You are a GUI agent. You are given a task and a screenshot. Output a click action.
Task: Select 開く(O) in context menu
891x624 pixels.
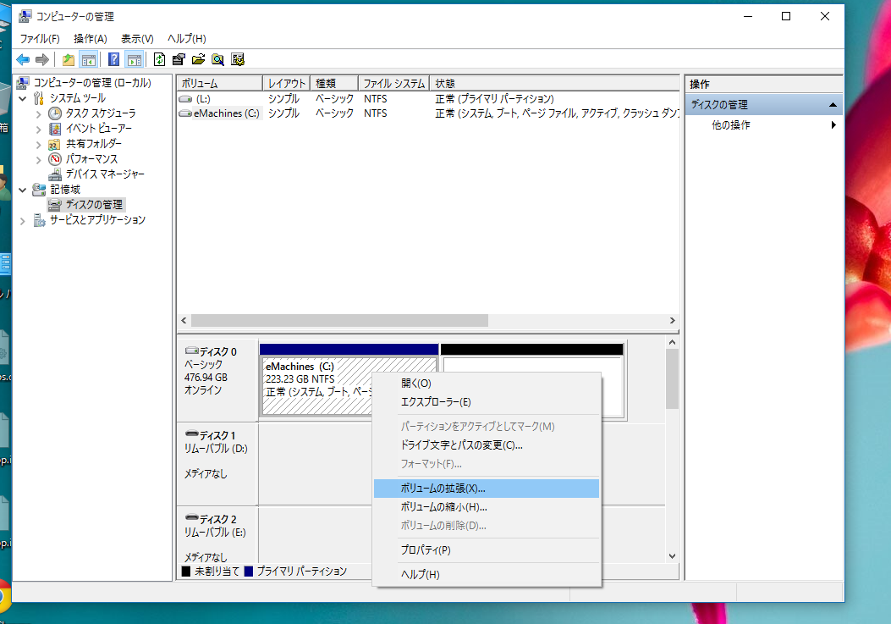(487, 384)
